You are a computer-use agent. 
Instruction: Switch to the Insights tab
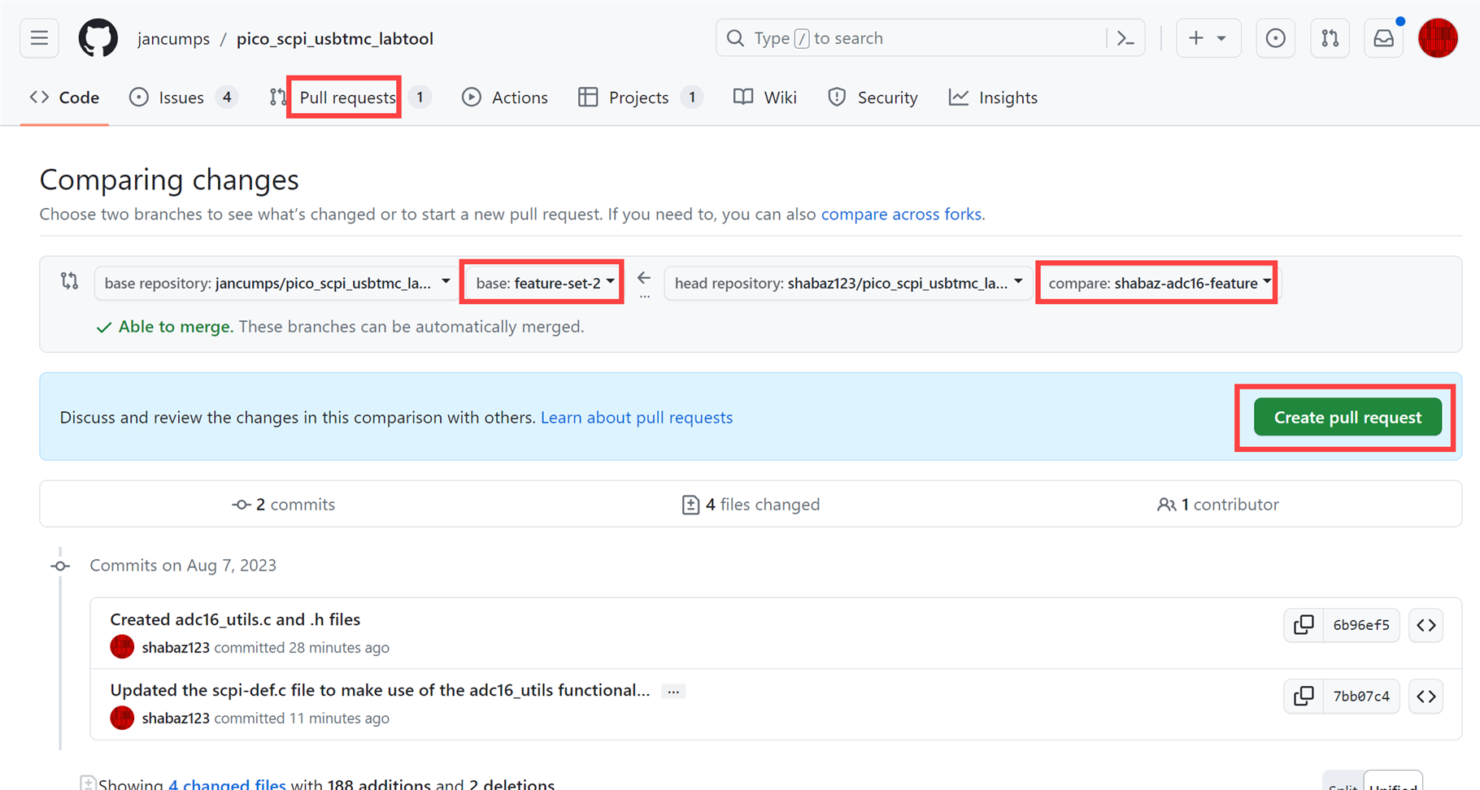tap(994, 98)
